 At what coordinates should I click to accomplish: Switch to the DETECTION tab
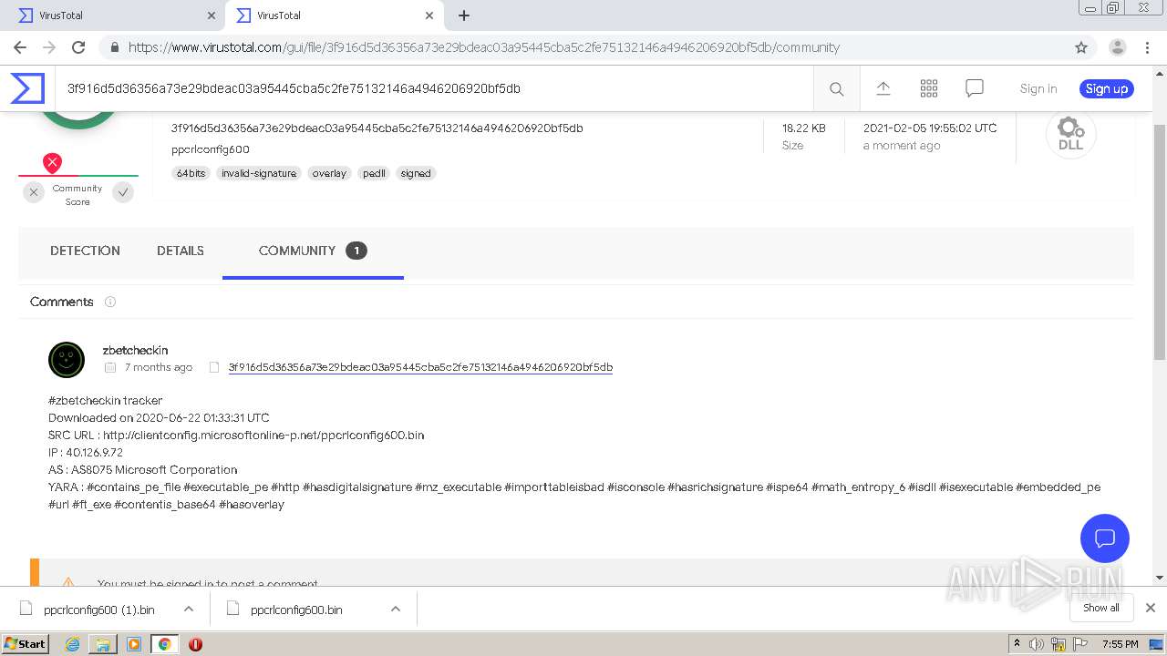click(85, 251)
